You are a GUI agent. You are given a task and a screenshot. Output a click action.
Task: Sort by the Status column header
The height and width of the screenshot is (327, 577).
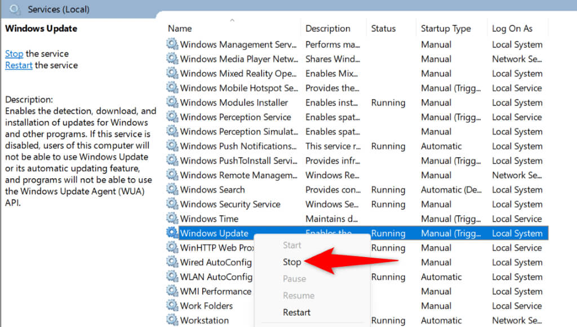point(384,28)
